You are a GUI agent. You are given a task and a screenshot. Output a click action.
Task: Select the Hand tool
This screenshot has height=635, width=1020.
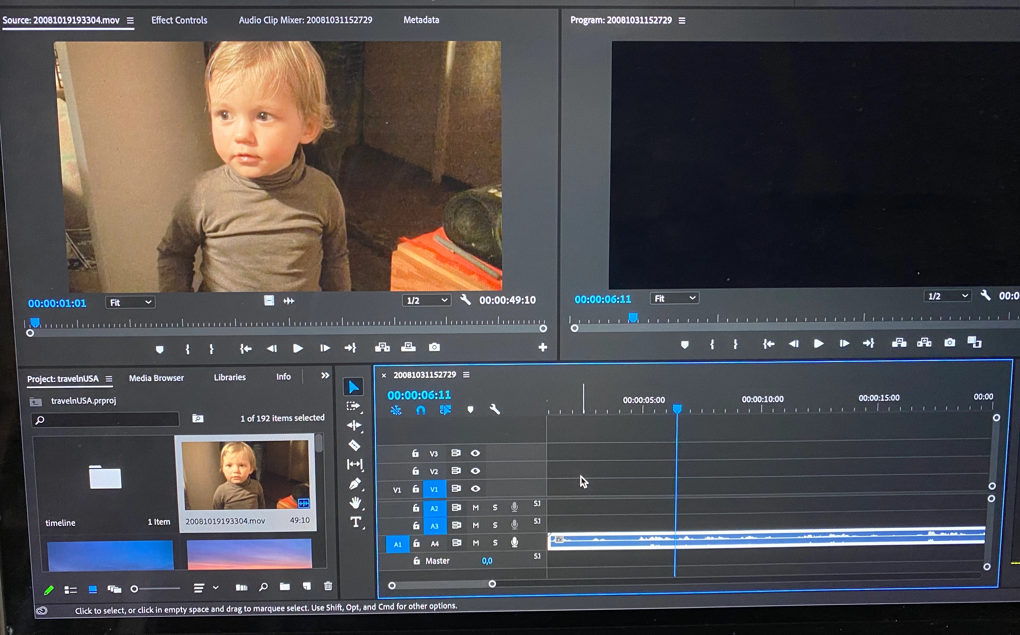(355, 503)
